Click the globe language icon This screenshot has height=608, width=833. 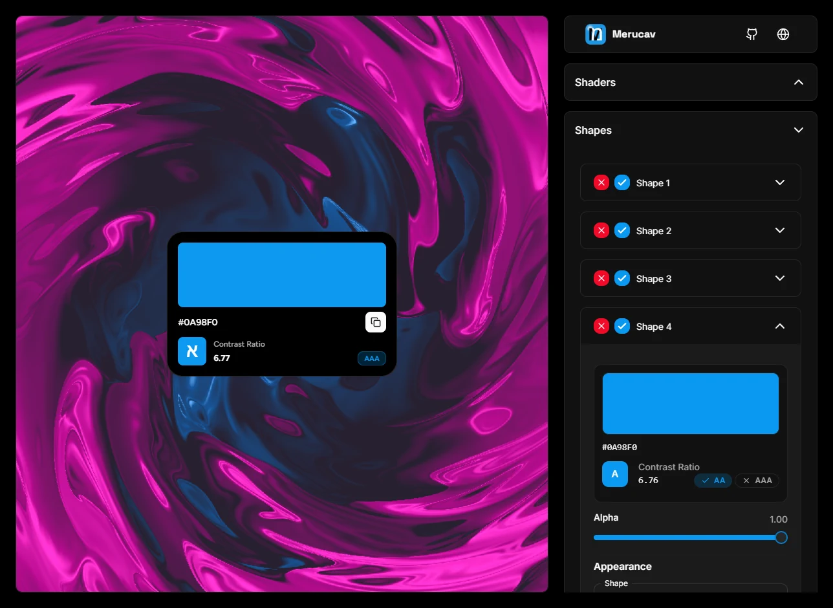pos(783,34)
